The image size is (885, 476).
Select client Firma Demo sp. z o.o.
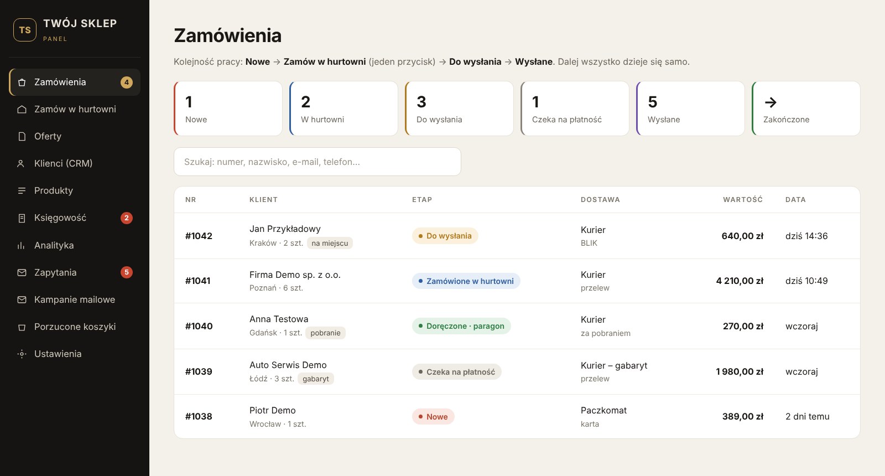click(x=295, y=275)
